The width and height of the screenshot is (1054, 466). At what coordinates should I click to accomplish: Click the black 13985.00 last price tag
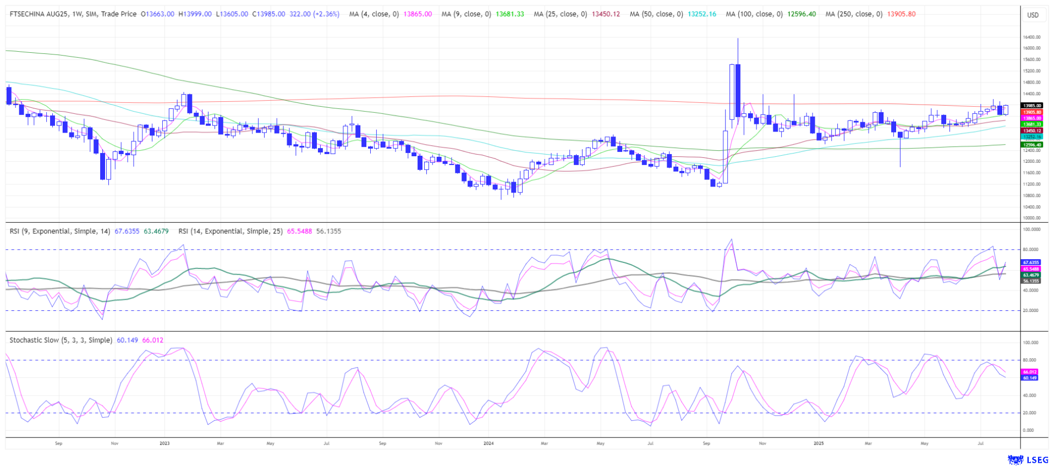pyautogui.click(x=1031, y=106)
